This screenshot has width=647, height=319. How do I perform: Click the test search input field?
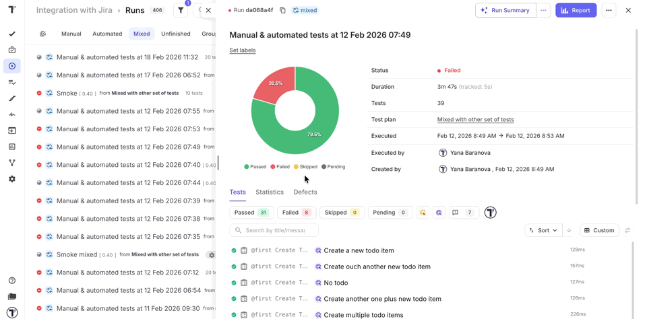click(278, 230)
